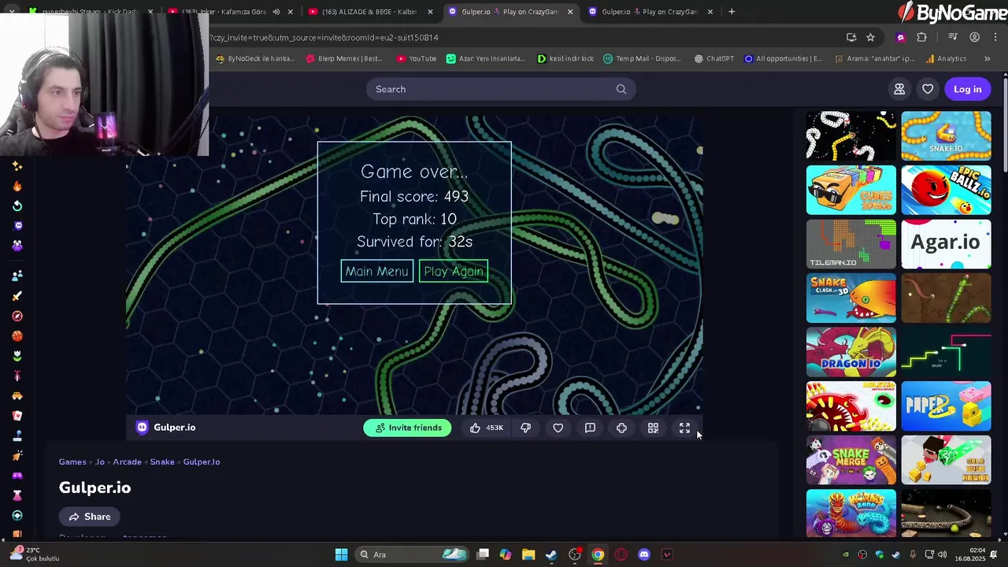1008x567 pixels.
Task: Open the flame Trending games sidebar icon
Action: (x=17, y=186)
